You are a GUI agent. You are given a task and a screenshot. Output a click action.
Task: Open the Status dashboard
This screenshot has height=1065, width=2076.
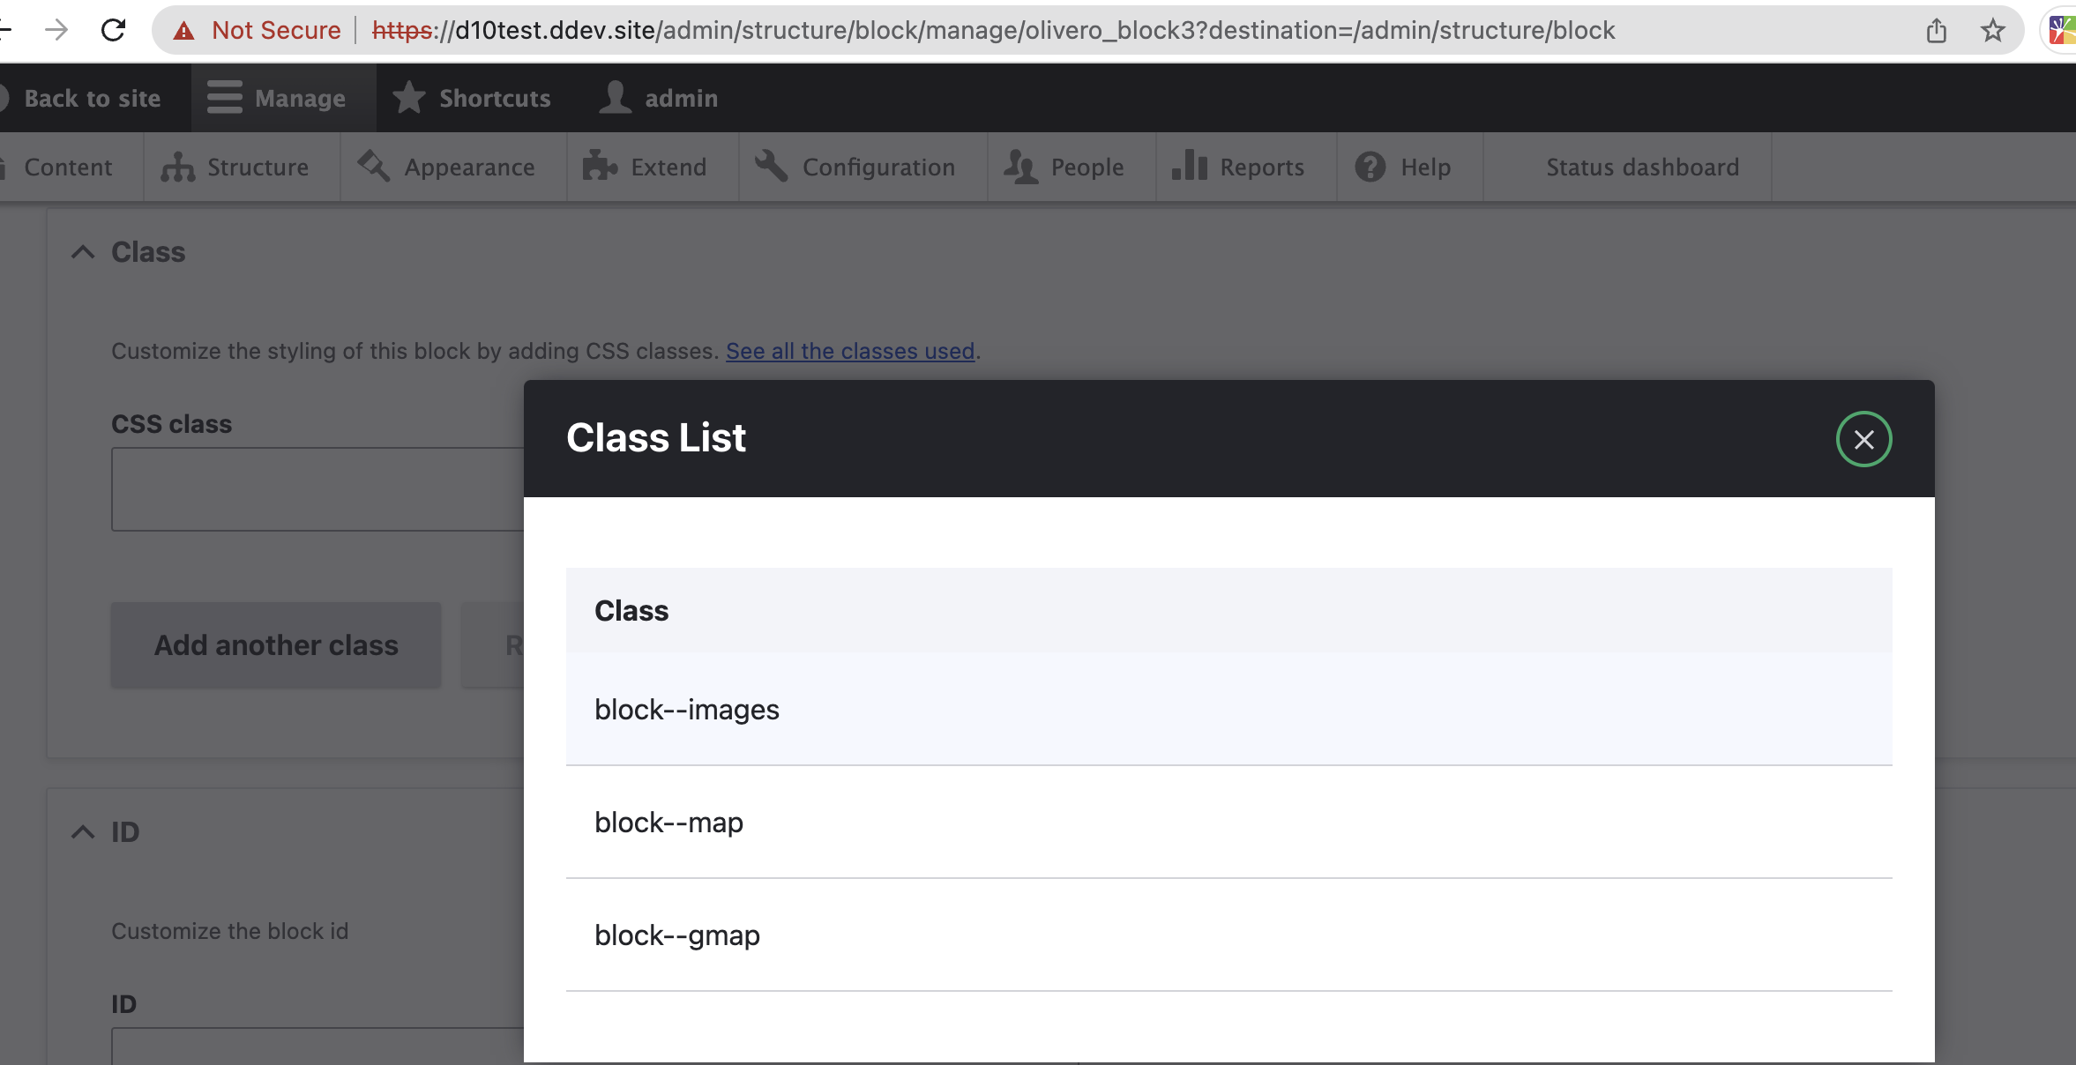pyautogui.click(x=1641, y=166)
